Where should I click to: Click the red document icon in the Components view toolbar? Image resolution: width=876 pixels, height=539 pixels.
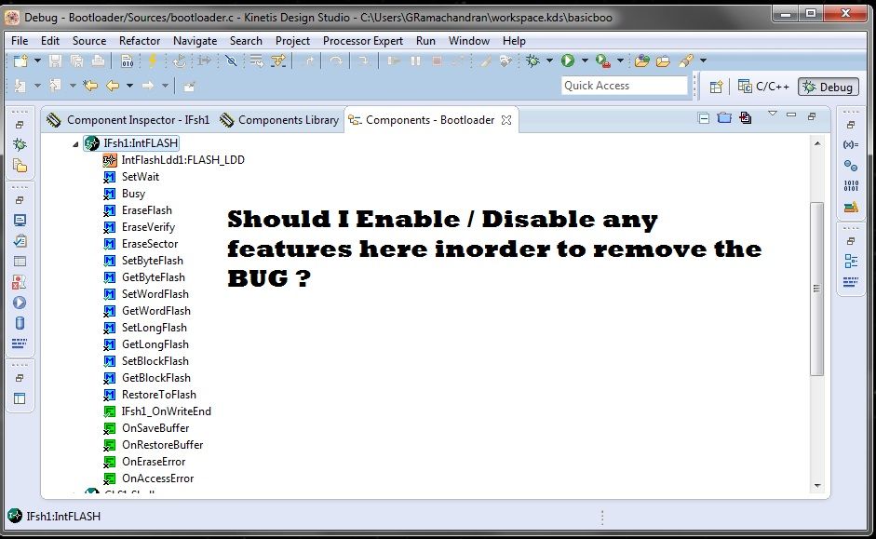point(746,117)
